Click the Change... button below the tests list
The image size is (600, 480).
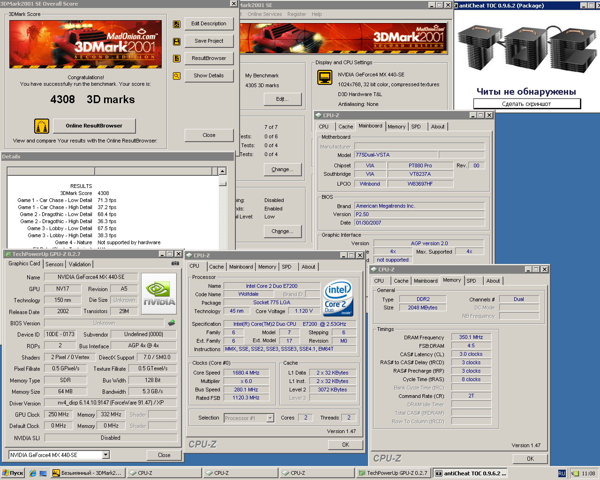point(282,170)
